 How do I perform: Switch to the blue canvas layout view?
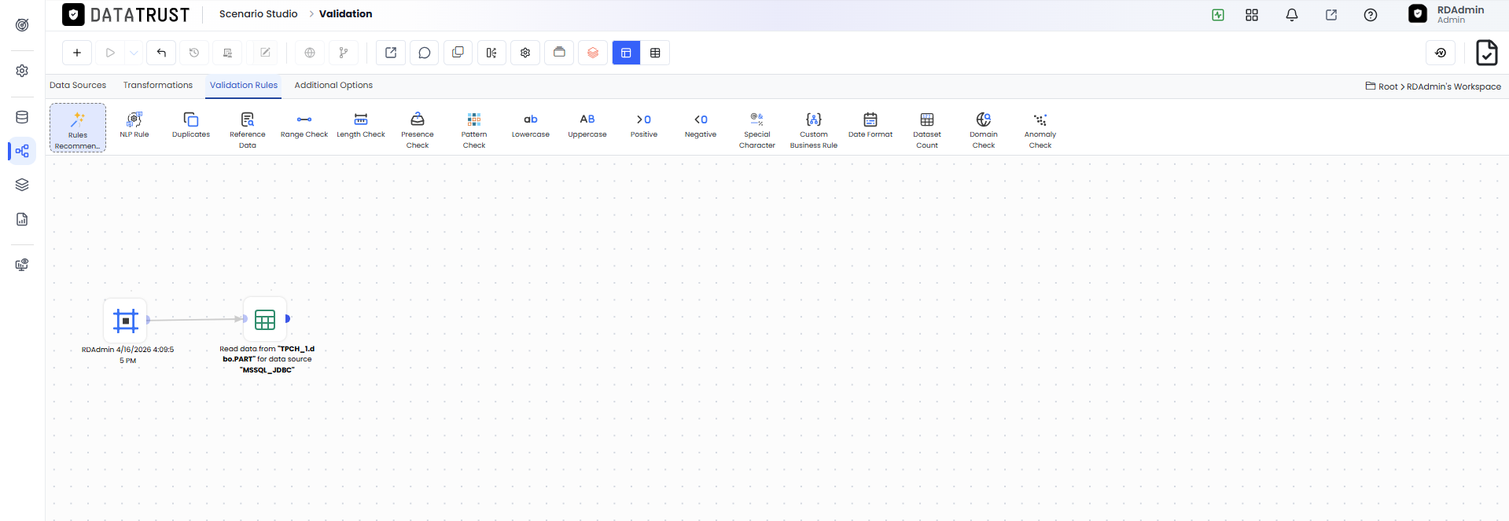point(626,53)
